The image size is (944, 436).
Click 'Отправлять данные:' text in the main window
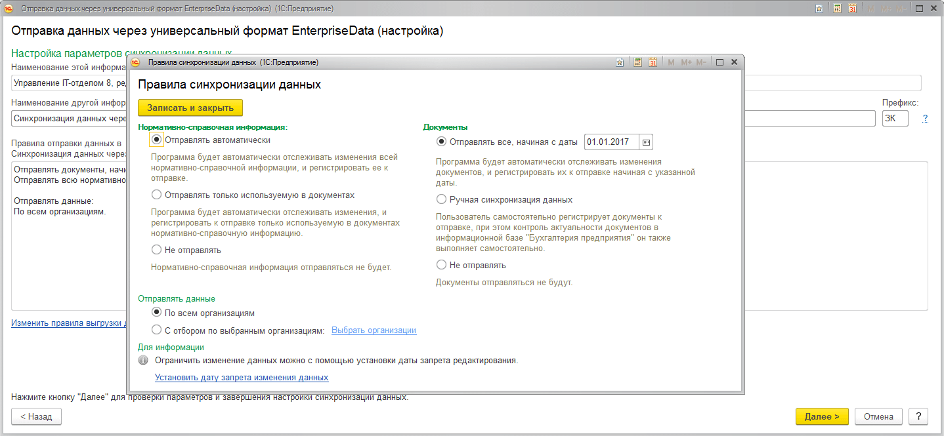click(54, 201)
